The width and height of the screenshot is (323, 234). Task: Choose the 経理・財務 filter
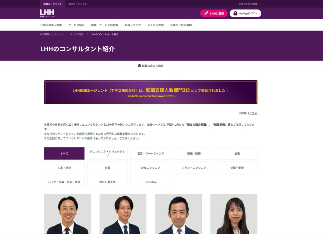click(194, 153)
